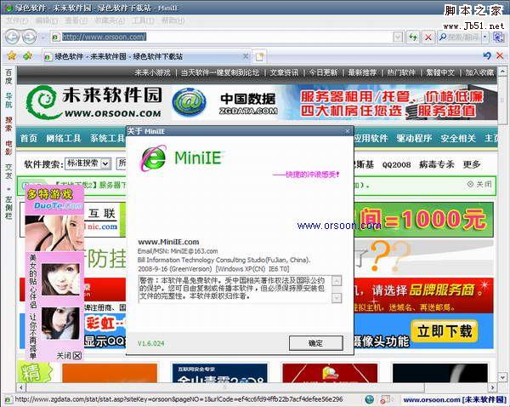Click the QQ2008 hot keyword link
Image resolution: width=510 pixels, height=407 pixels.
pyautogui.click(x=396, y=165)
